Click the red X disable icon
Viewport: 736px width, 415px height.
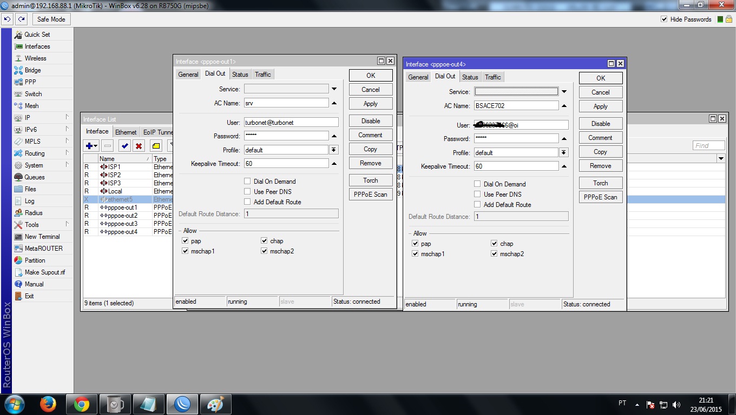[x=139, y=146]
